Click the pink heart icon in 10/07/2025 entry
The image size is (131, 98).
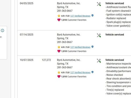tap(59, 76)
